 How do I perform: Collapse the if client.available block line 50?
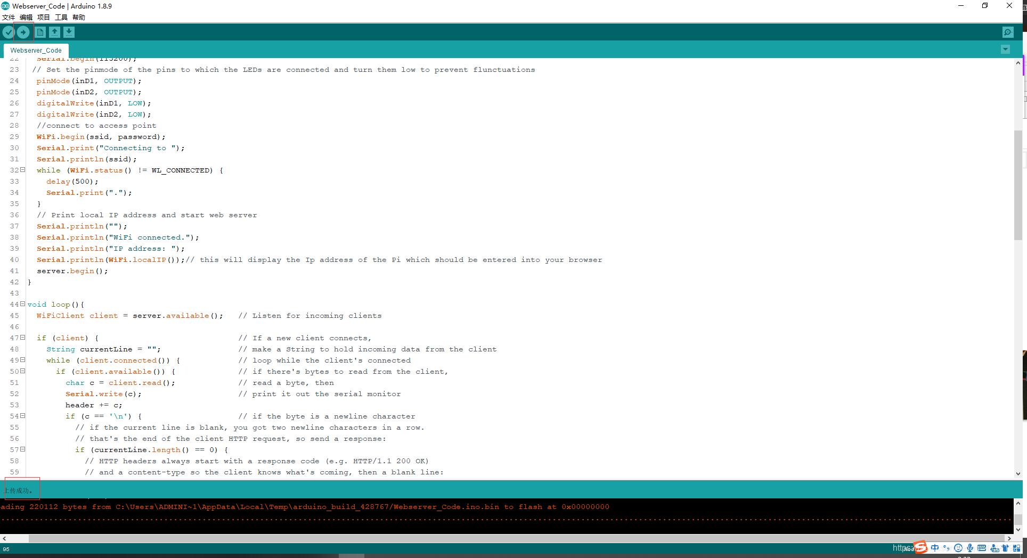click(x=22, y=371)
